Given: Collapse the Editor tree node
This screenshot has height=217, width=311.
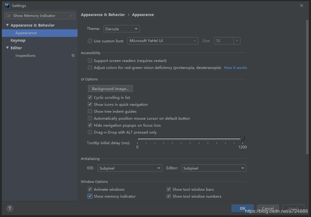Looking at the screenshot, I should [7, 48].
